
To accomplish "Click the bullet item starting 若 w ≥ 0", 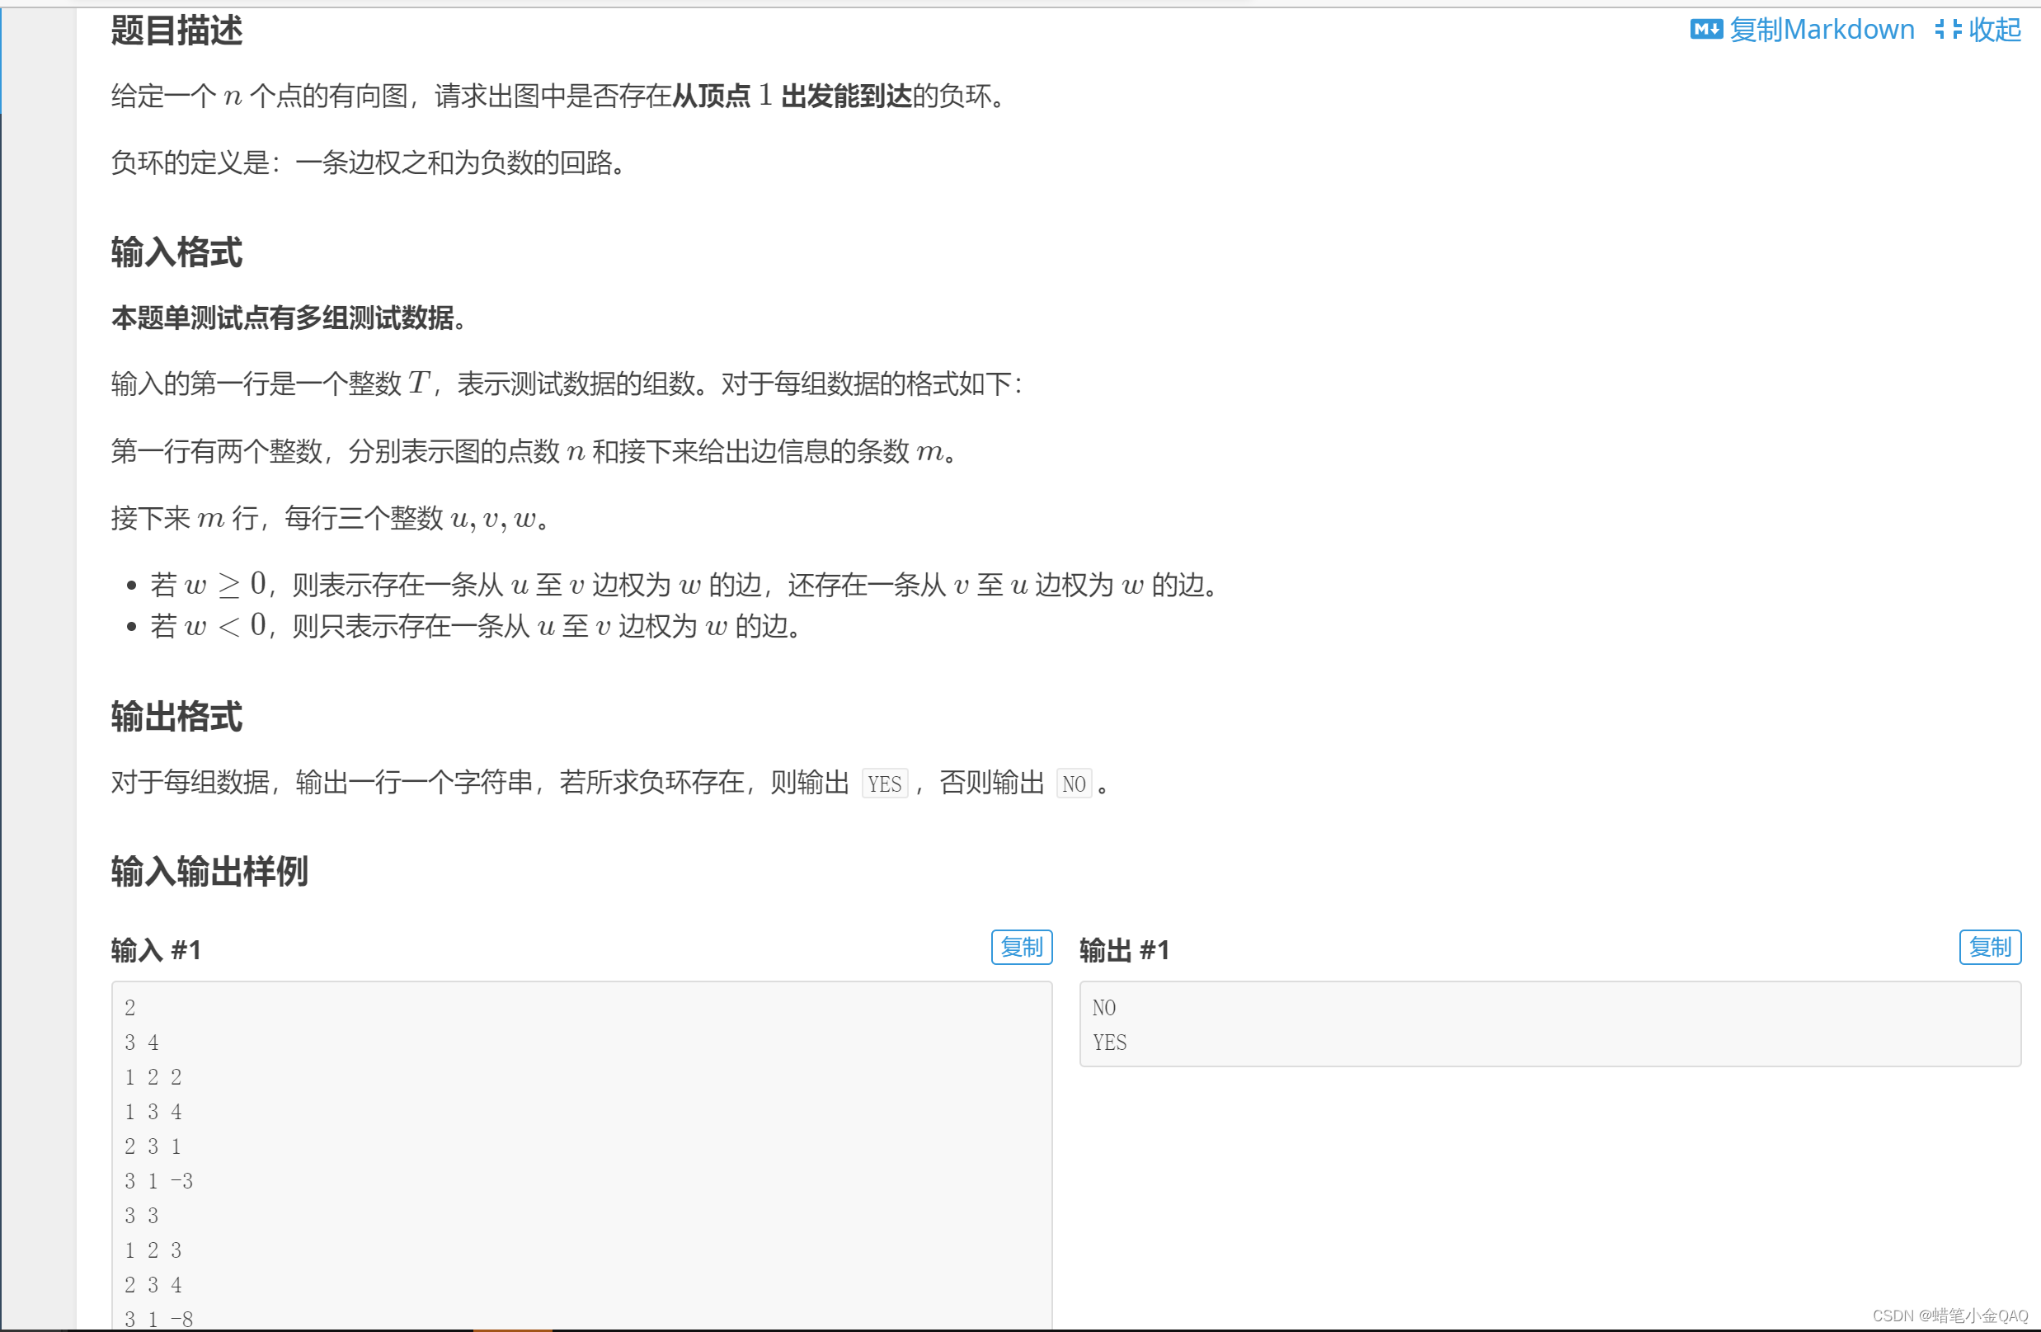I will (x=685, y=585).
